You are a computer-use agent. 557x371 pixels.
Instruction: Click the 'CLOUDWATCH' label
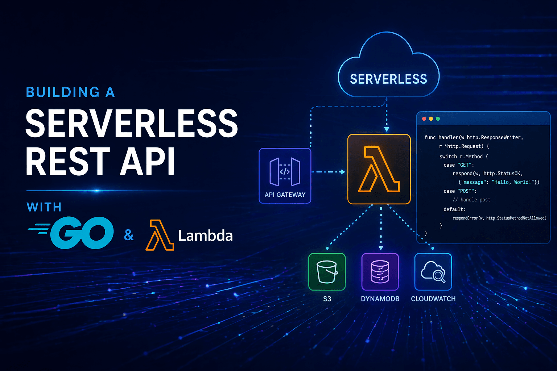433,299
